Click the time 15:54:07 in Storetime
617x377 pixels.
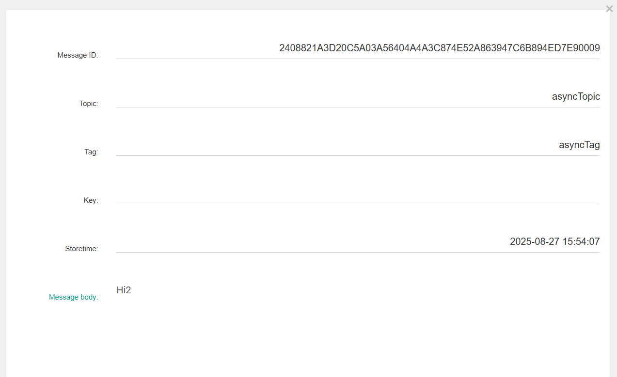581,241
